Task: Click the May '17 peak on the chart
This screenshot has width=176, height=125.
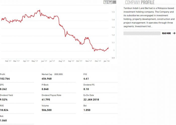Action: 39,10
